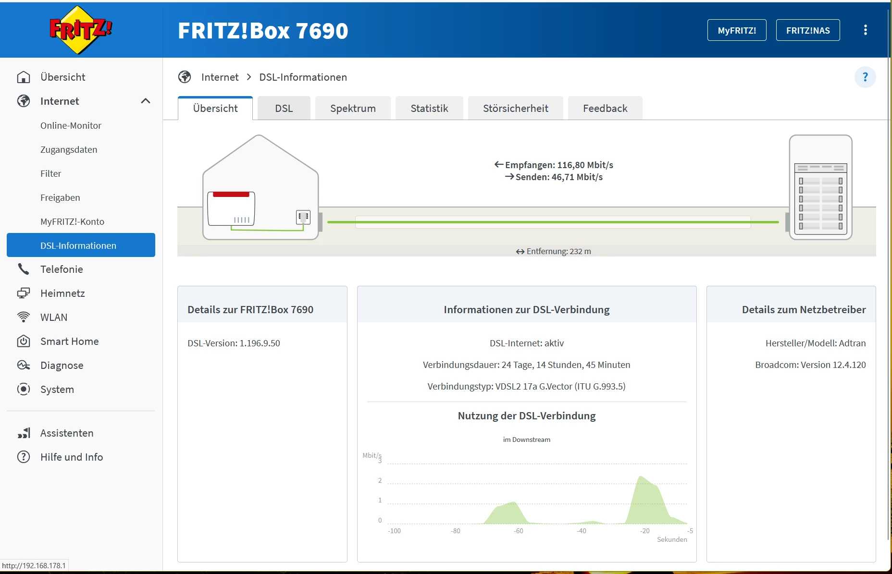Click the Hersteller/Modell: Adtran text

(816, 343)
